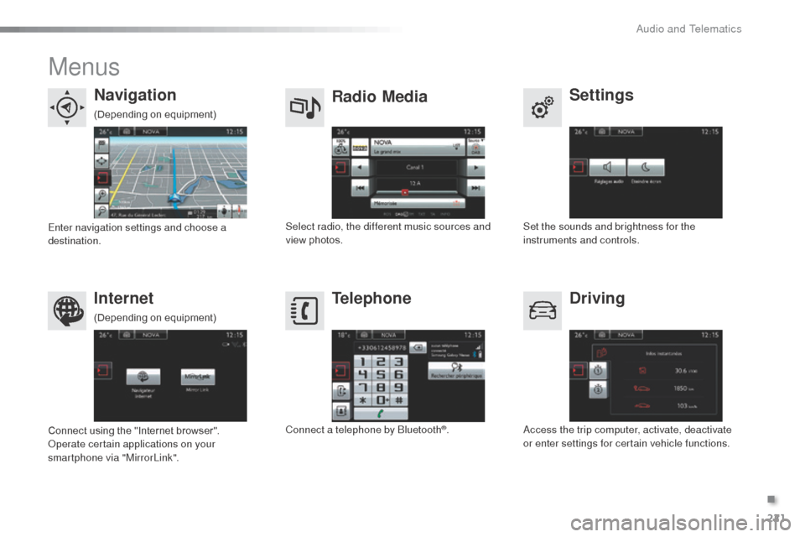Launch the Internet browser globe button

[x=143, y=377]
